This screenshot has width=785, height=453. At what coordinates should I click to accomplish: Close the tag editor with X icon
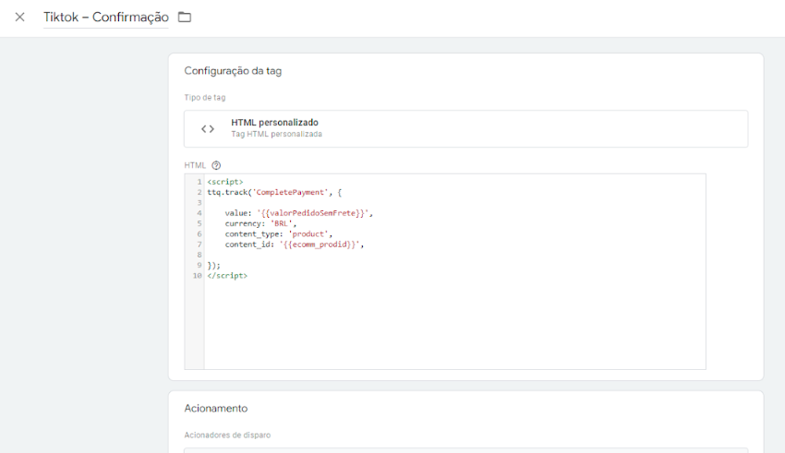(x=19, y=17)
